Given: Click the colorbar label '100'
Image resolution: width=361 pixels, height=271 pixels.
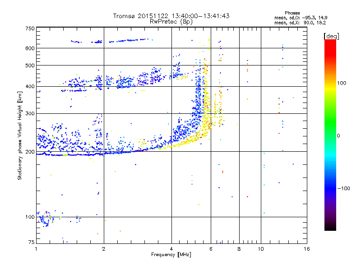Looking at the screenshot, I should pos(342,83).
